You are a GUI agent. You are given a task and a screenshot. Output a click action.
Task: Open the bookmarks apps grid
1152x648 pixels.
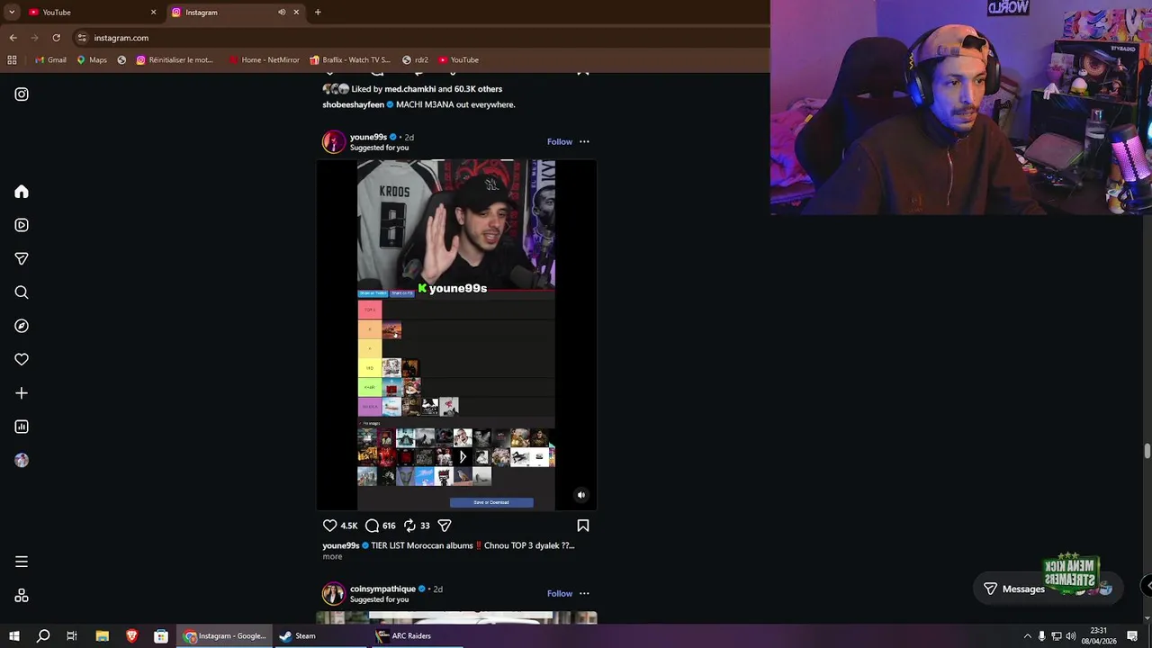point(12,60)
